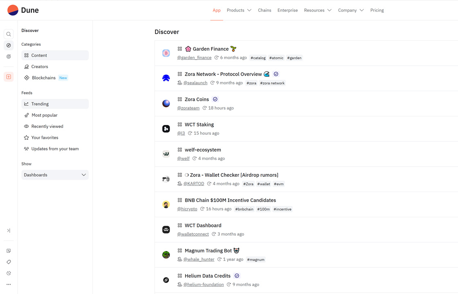Open the Garden Finance dashboard
This screenshot has height=294, width=458.
coord(211,49)
